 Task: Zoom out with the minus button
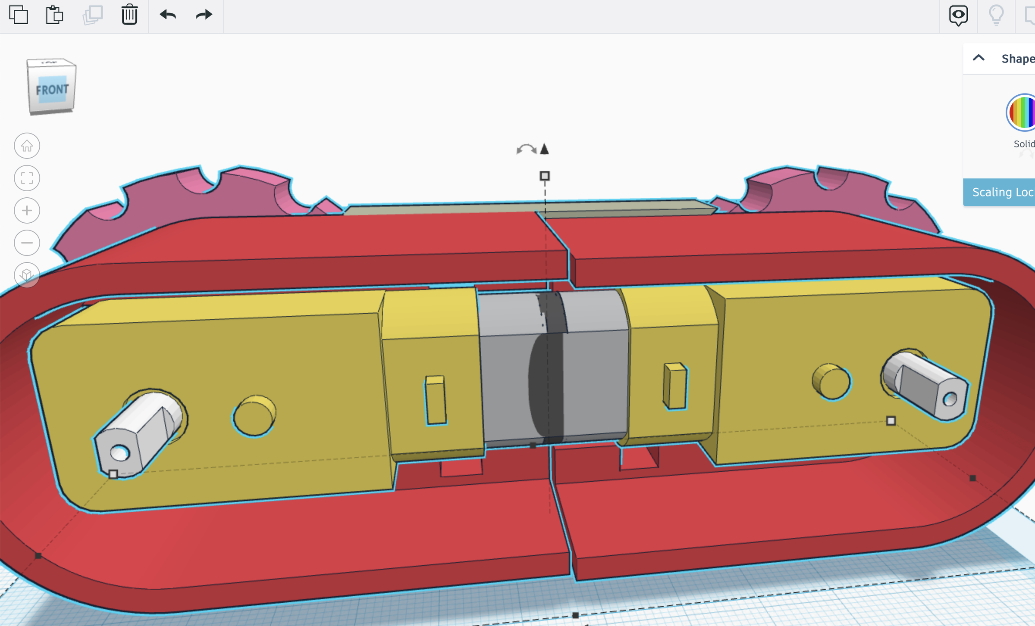click(27, 243)
